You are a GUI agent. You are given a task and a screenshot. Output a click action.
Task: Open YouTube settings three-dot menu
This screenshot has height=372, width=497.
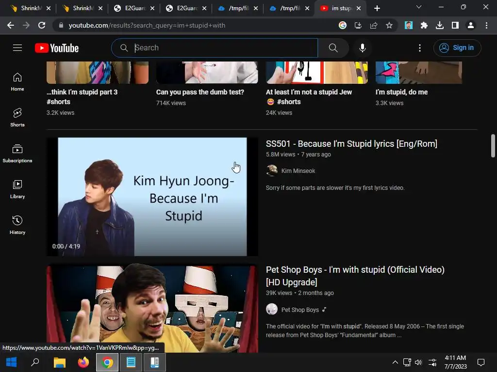coord(420,48)
